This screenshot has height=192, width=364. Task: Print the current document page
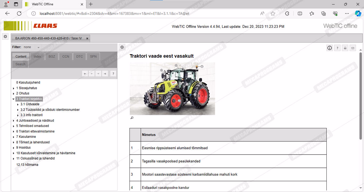[345, 48]
